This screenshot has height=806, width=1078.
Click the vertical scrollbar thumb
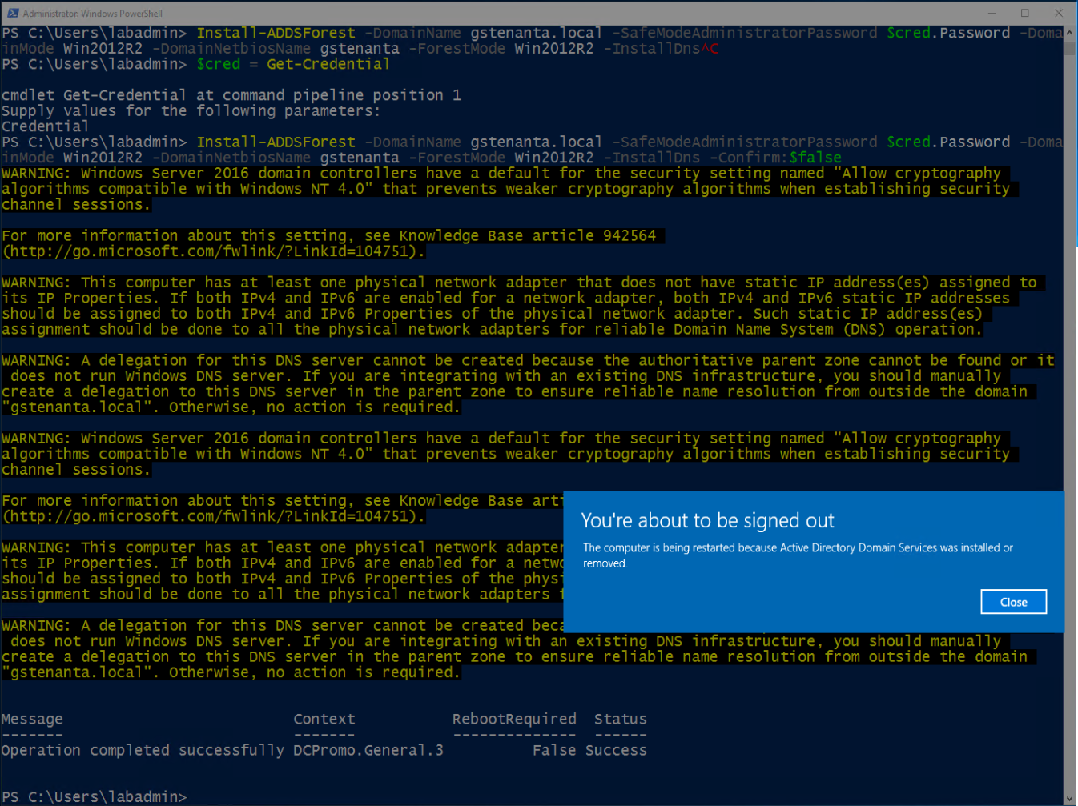pos(1070,48)
